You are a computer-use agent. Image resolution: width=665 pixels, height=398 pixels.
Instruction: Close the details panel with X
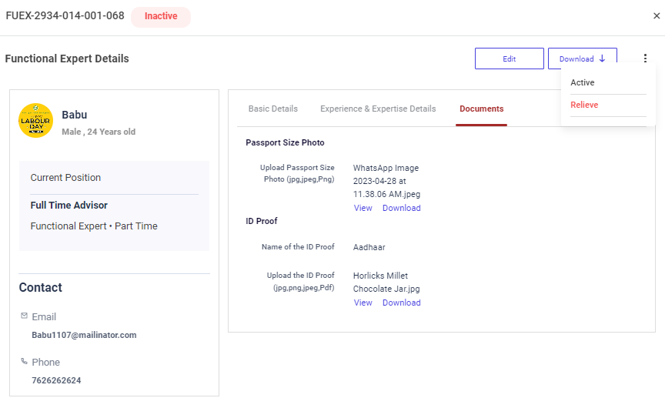(656, 16)
